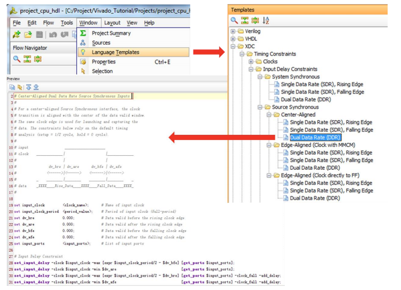Click scroll-to-bottom icon in Preview toolbar

pos(35,87)
